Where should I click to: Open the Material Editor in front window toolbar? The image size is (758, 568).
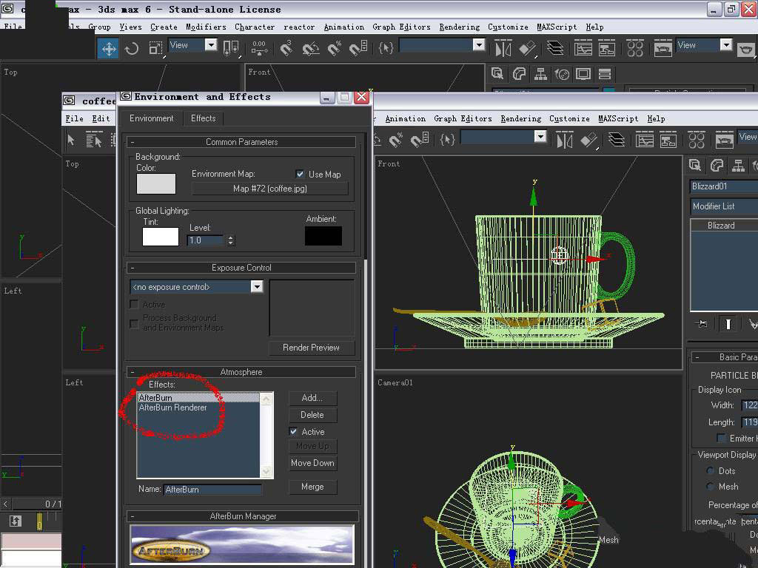coord(697,140)
